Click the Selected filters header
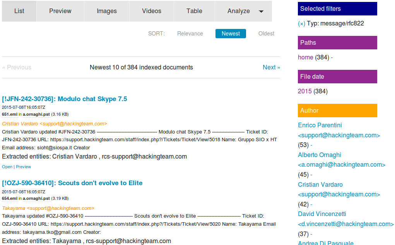Image resolution: width=395 pixels, height=245 pixels. 337,9
